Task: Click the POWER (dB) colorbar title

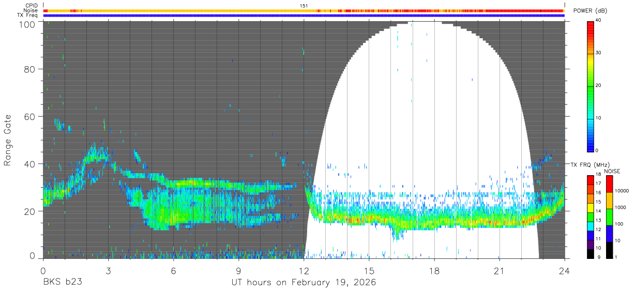Action: pos(591,11)
